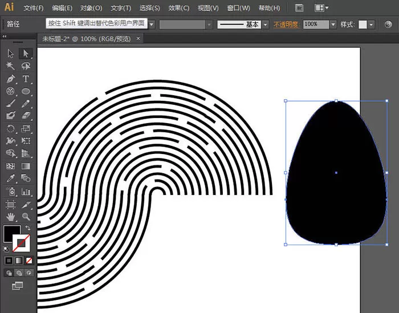Select the Type tool
The width and height of the screenshot is (399, 313).
(26, 79)
